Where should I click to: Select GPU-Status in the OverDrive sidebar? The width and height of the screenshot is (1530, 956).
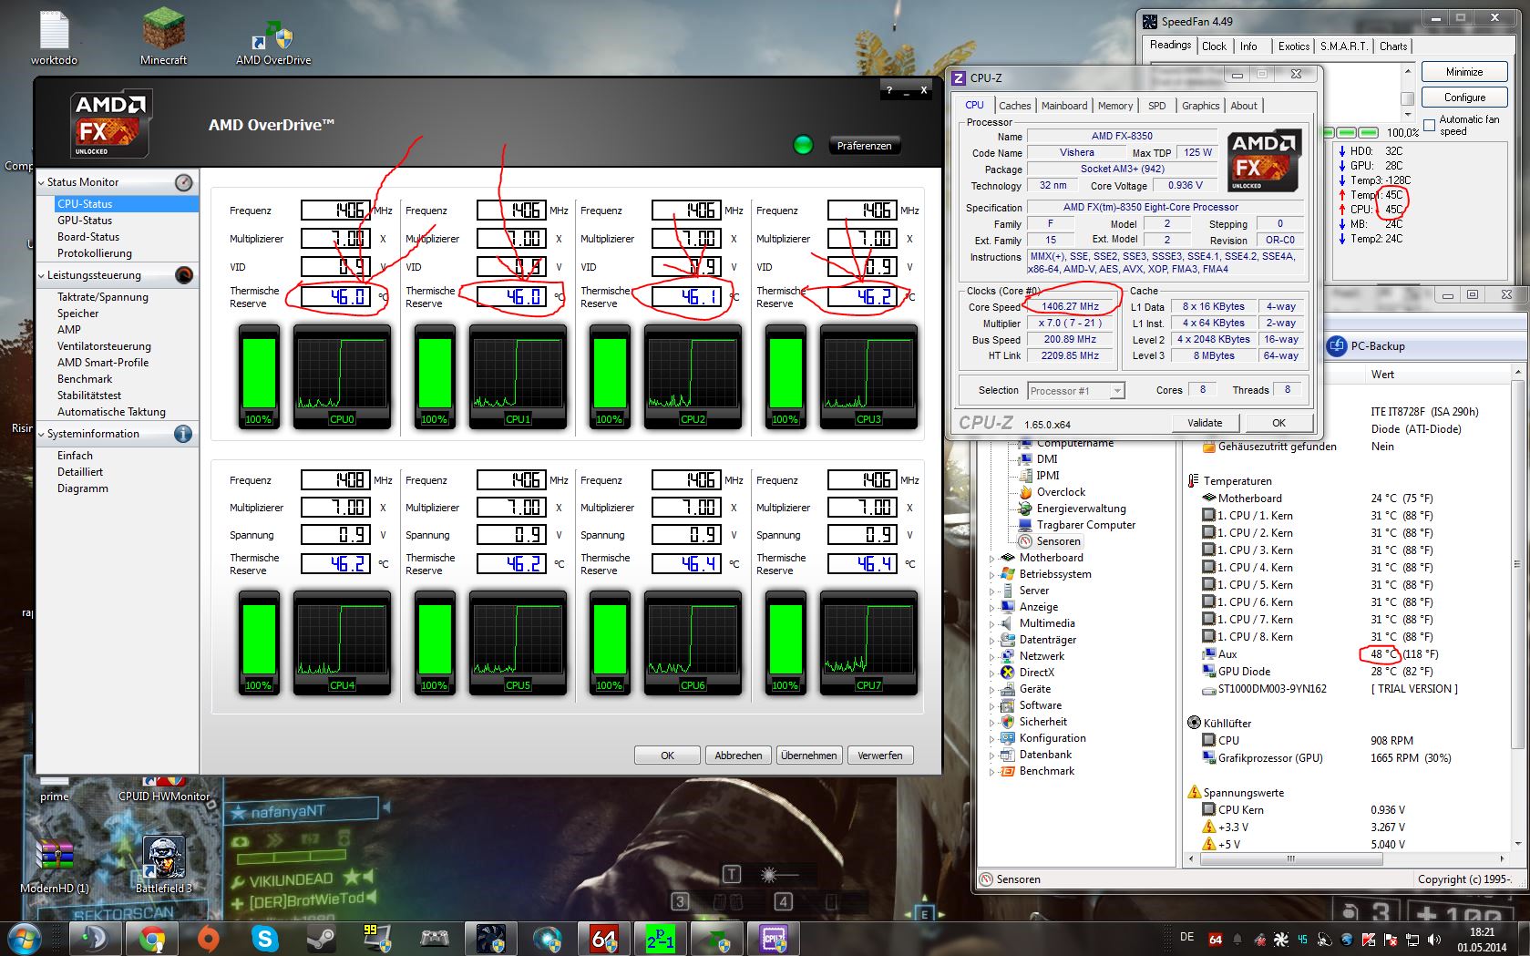85,221
